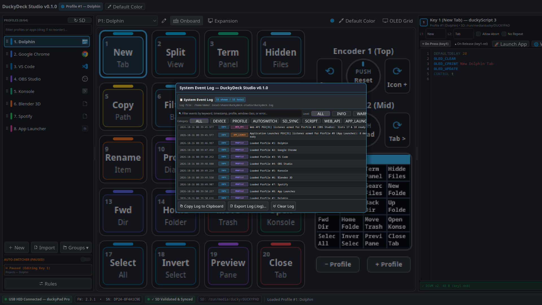Click drag handle for Google Chrome profile
The image size is (542, 305).
pos(7,54)
